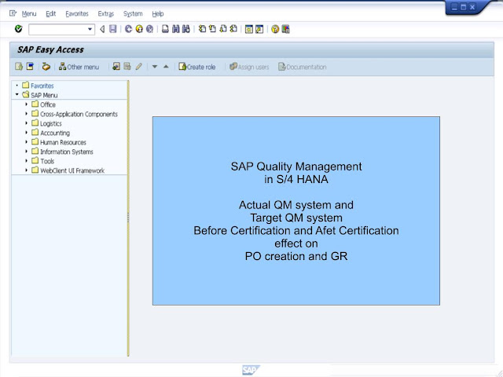Select the Human Resources tree label
Viewport: 503px width, 377px height.
(x=63, y=142)
